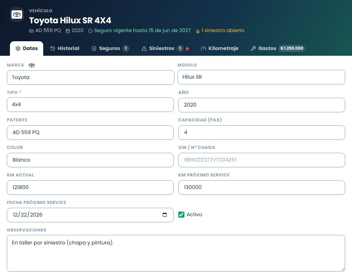Click the Marca field containing Toyota
The width and height of the screenshot is (352, 275).
click(90, 78)
